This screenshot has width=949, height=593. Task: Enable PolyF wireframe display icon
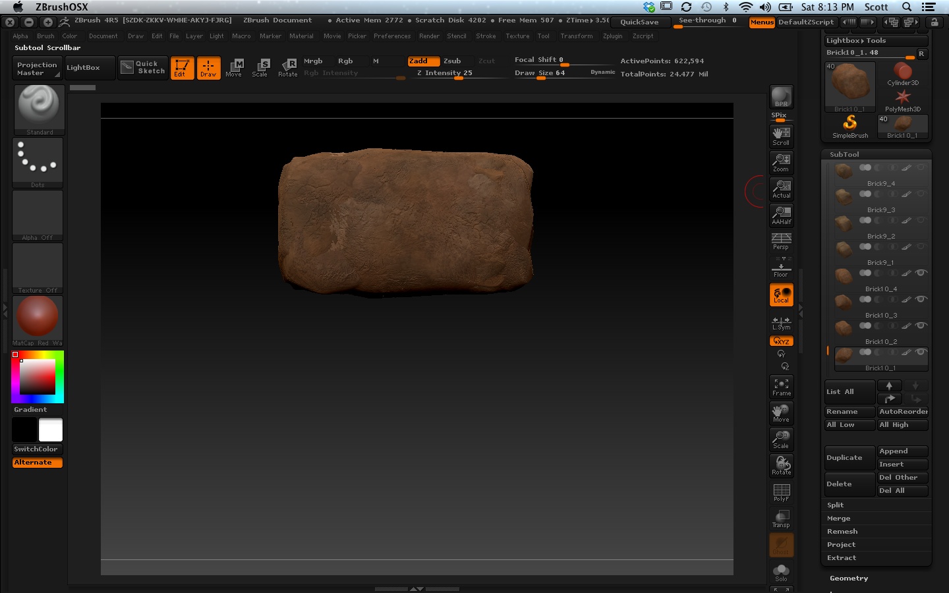[781, 492]
